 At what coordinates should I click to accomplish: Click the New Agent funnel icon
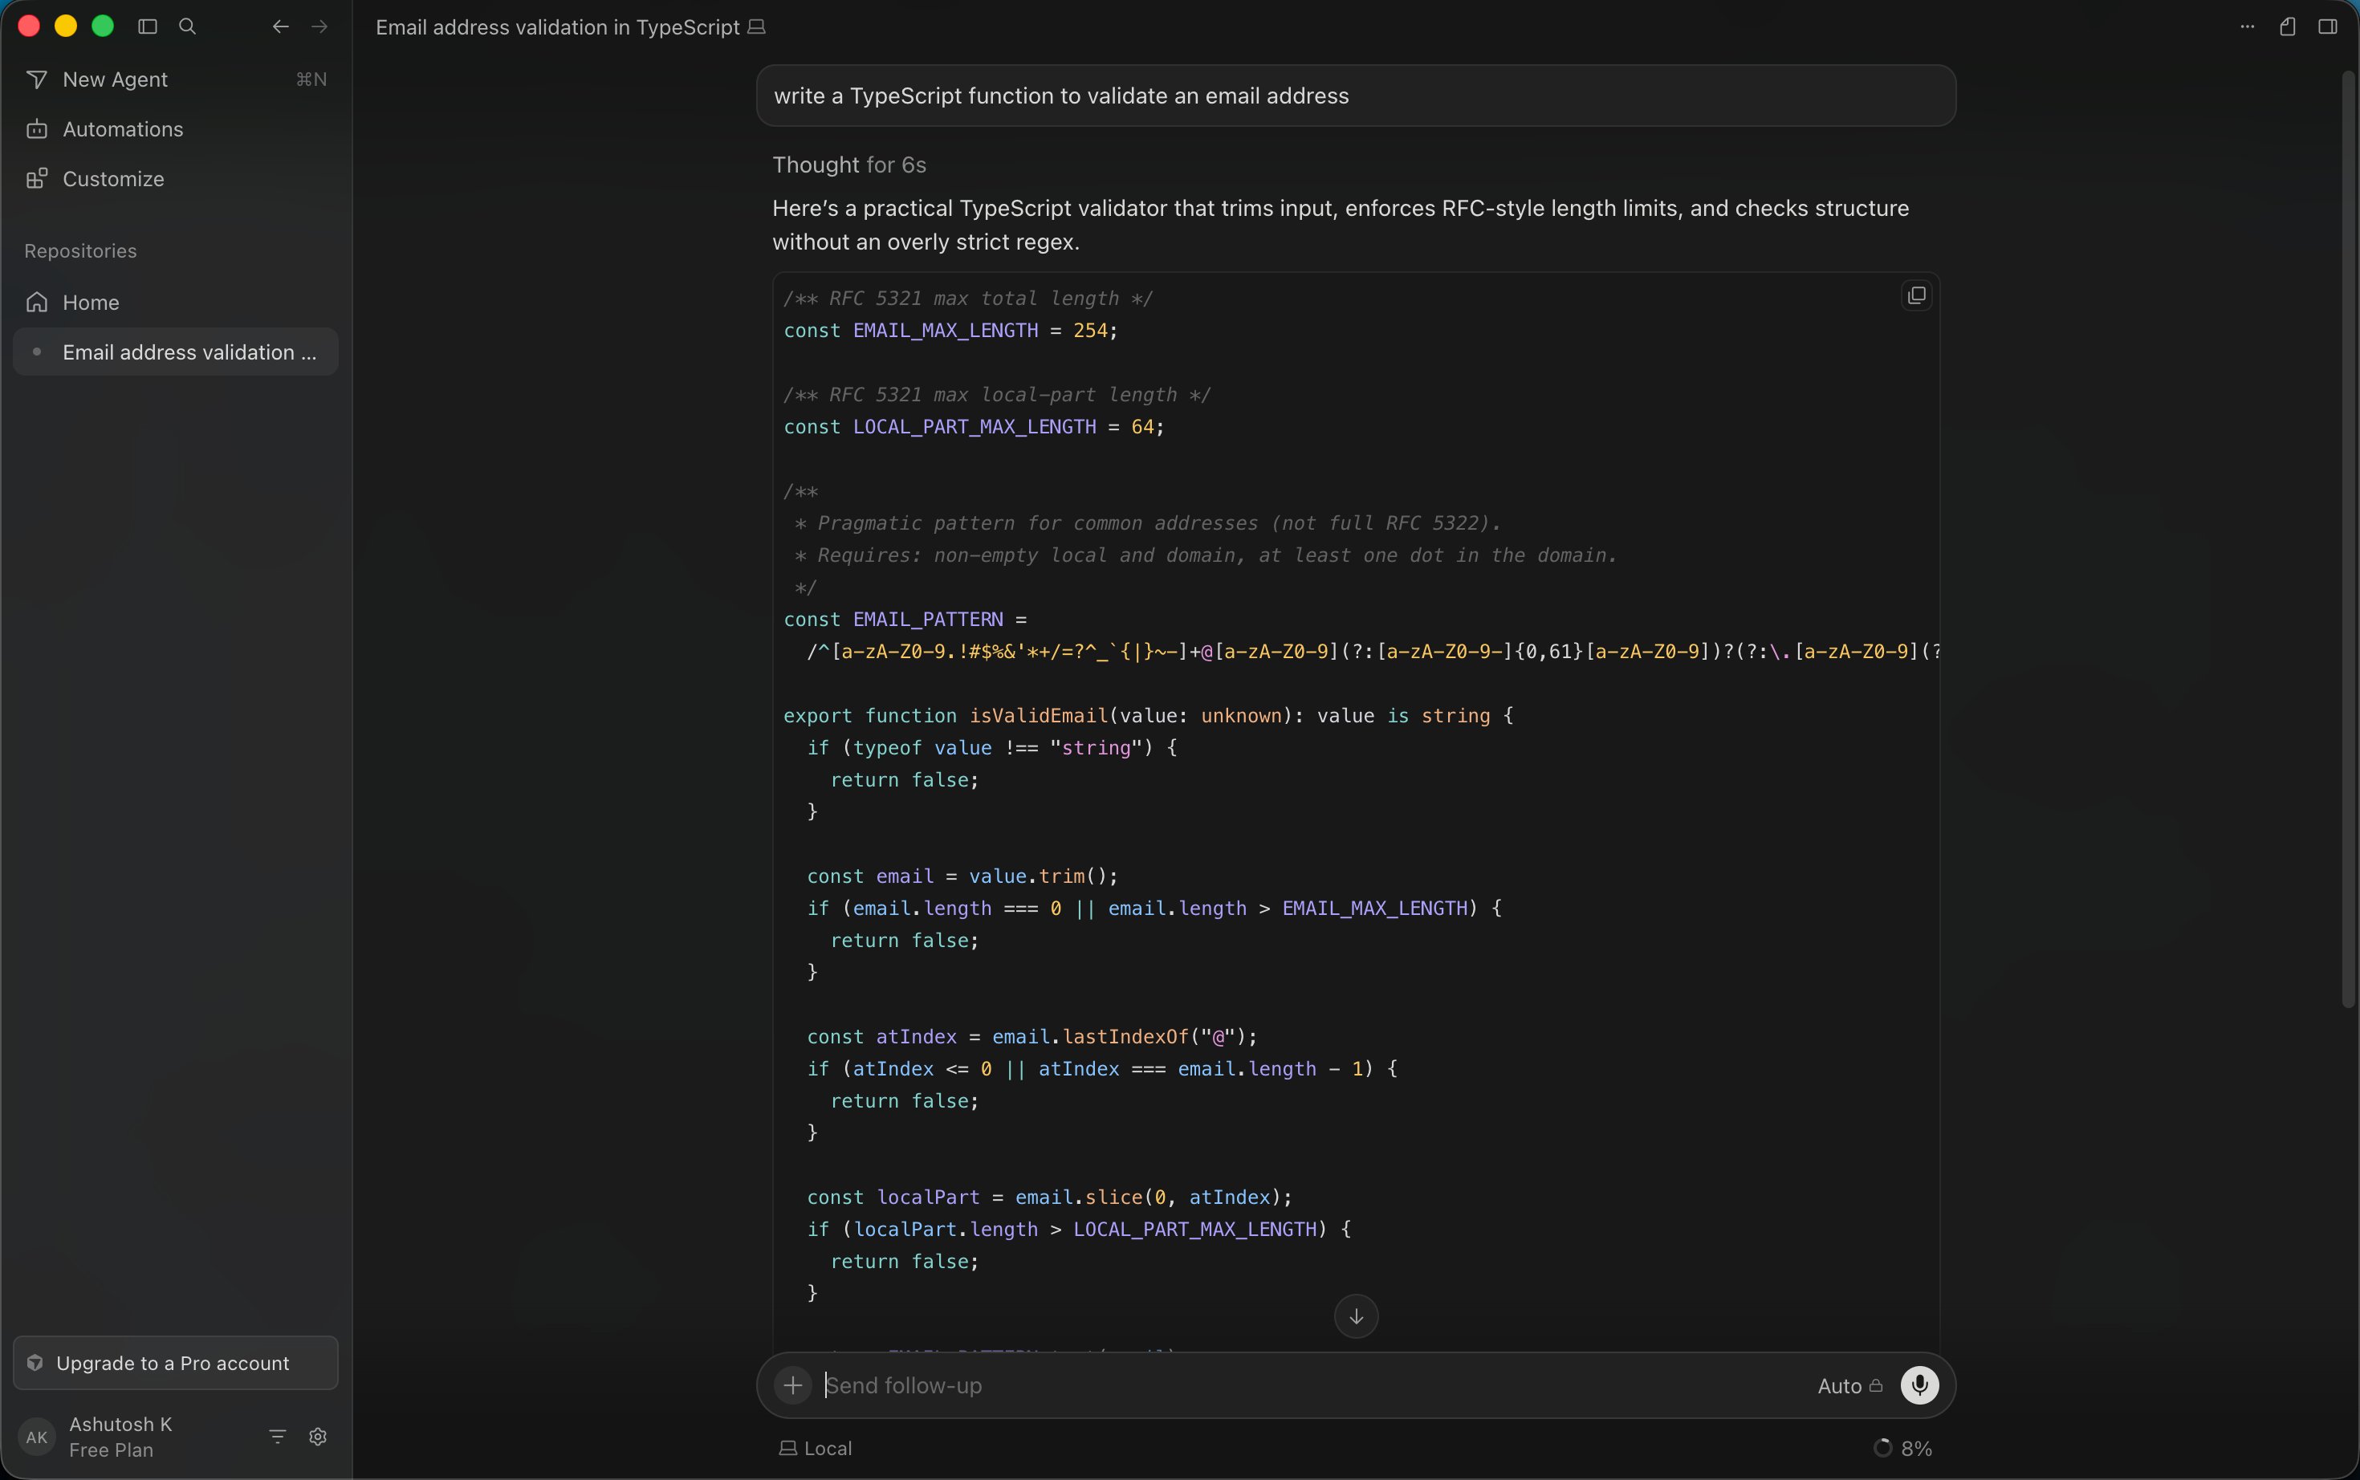click(37, 79)
